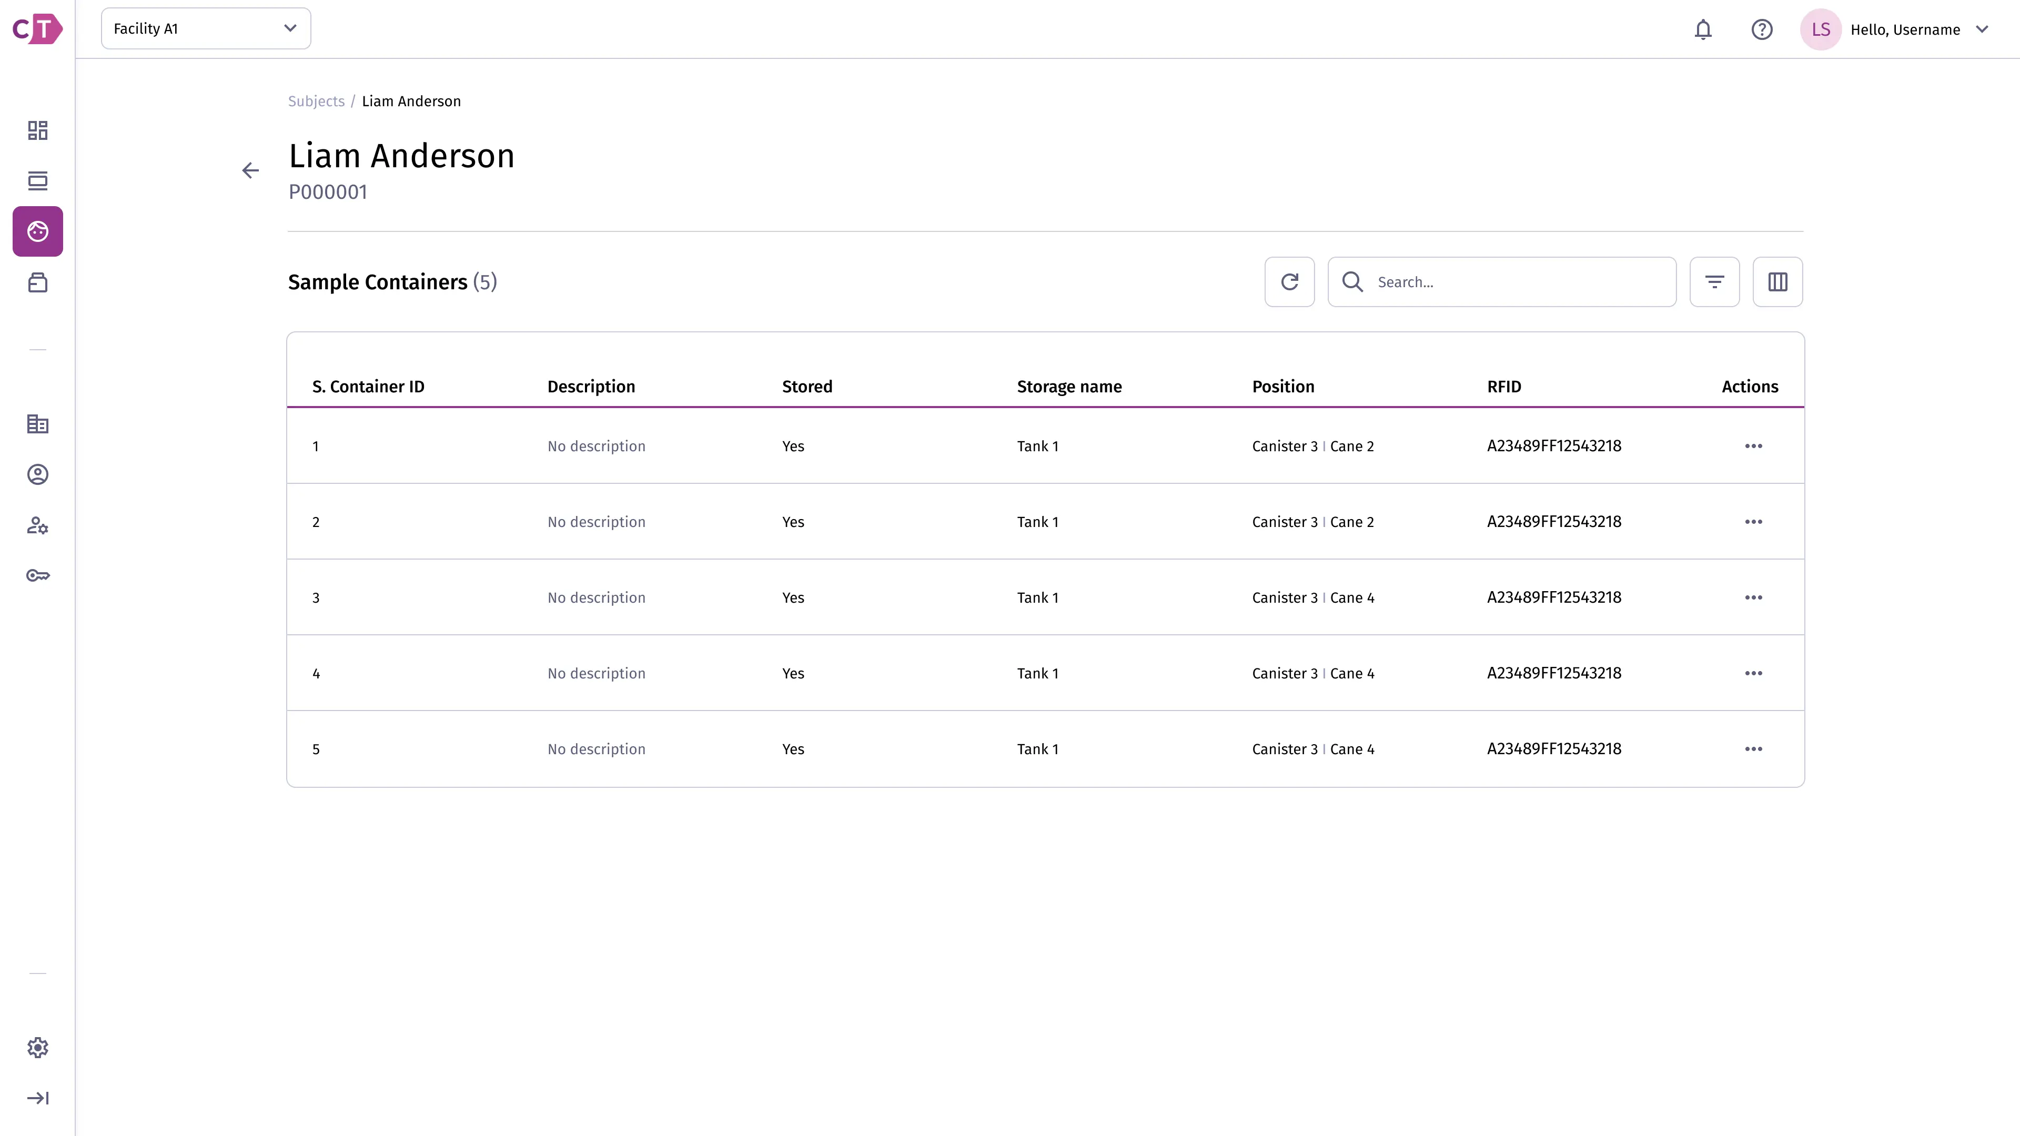Image resolution: width=2020 pixels, height=1136 pixels.
Task: Open actions menu for container 5
Action: coord(1753,749)
